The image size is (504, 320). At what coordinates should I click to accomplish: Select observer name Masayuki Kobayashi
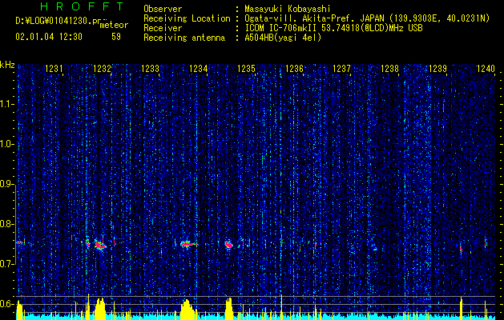[x=287, y=10]
